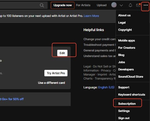Select Support in the menu

pyautogui.click(x=124, y=87)
